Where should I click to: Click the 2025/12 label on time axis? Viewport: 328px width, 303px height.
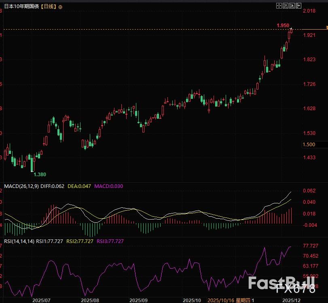tap(291, 300)
